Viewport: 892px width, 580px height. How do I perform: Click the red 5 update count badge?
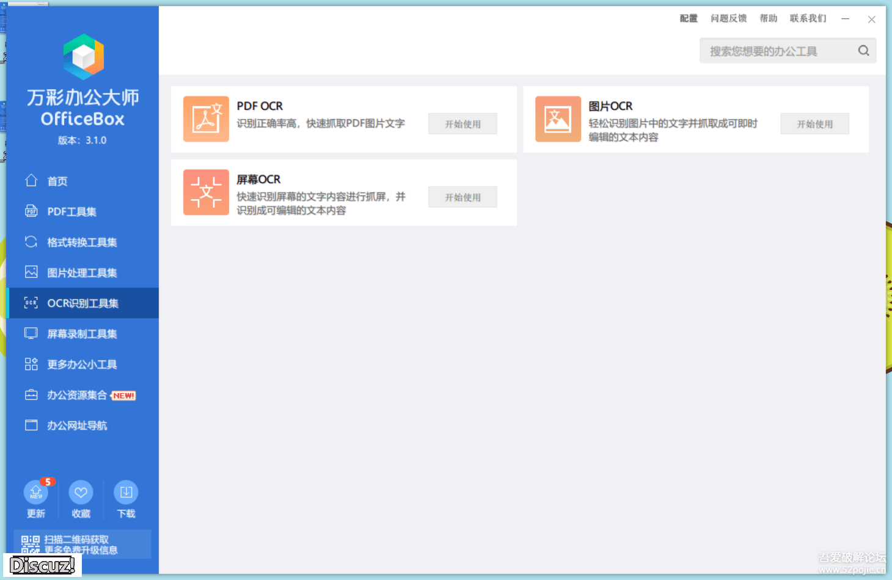(x=48, y=482)
